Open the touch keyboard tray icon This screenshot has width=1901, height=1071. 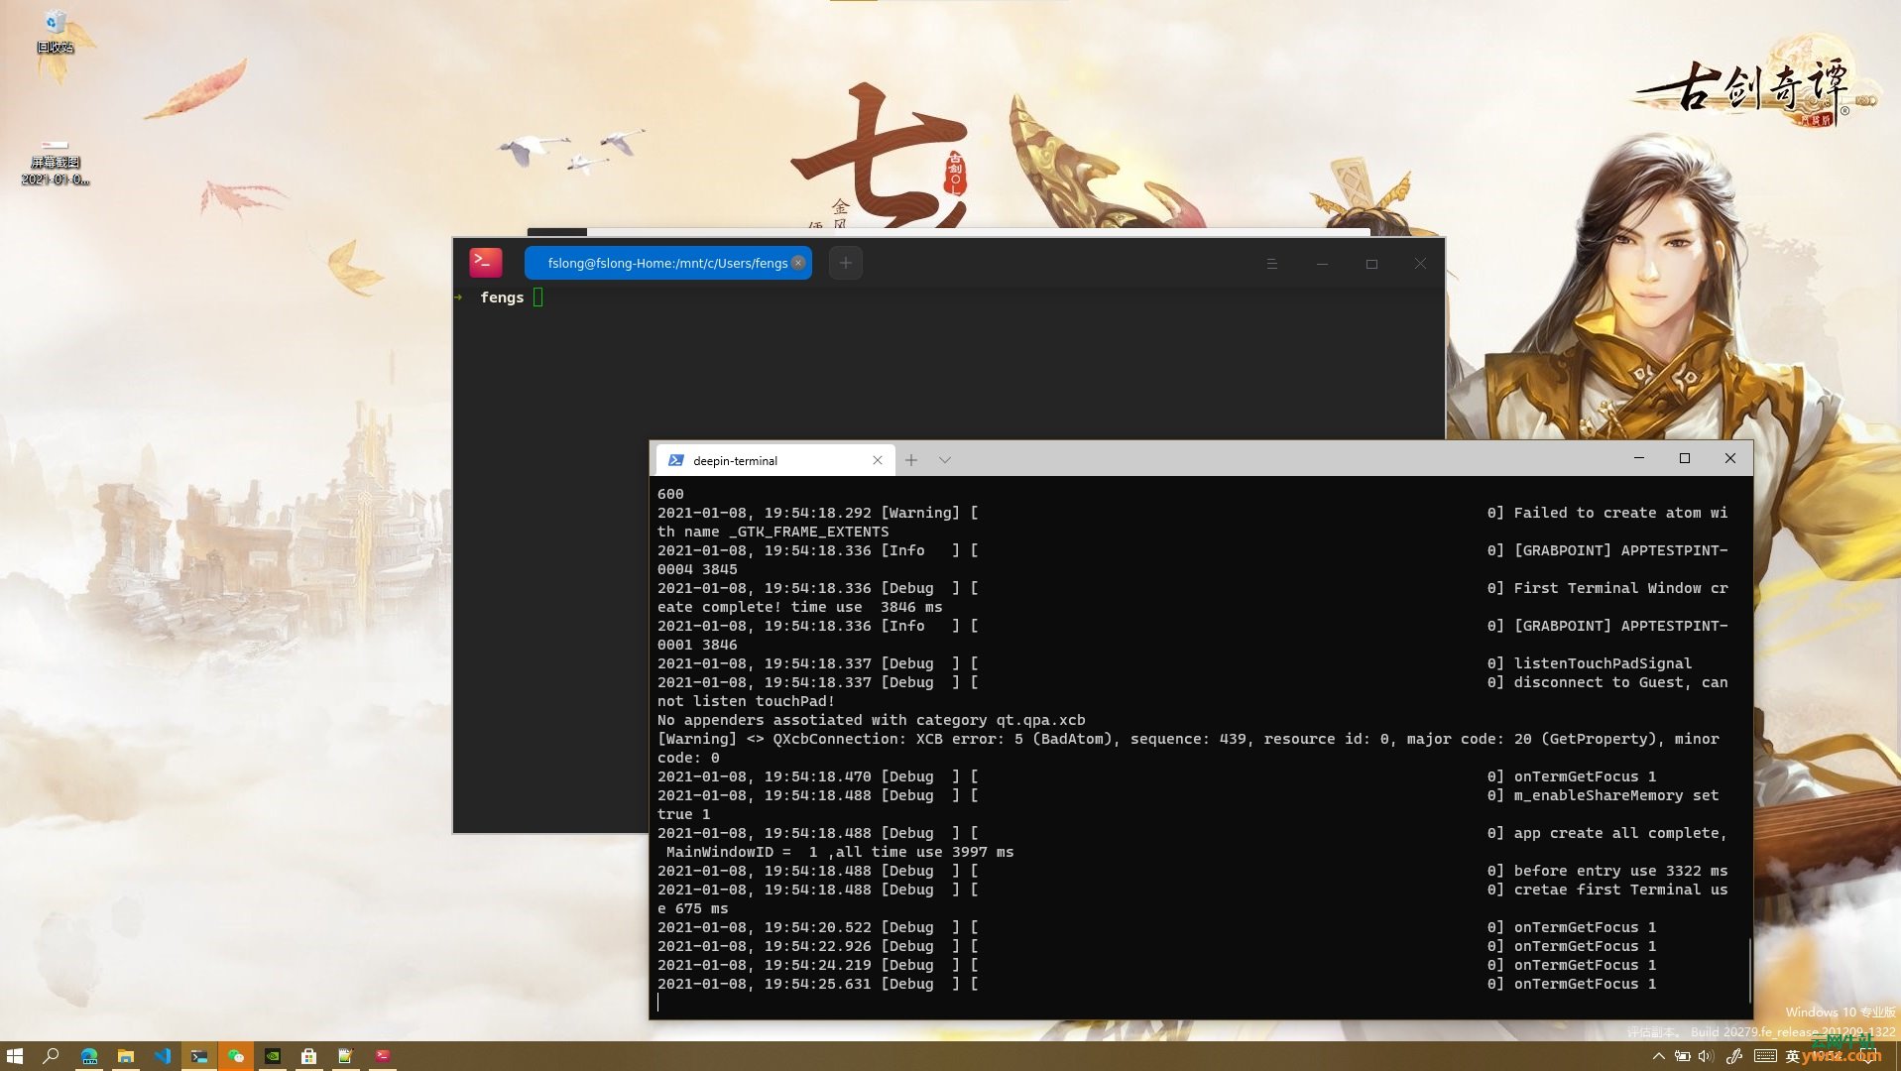click(x=1765, y=1057)
